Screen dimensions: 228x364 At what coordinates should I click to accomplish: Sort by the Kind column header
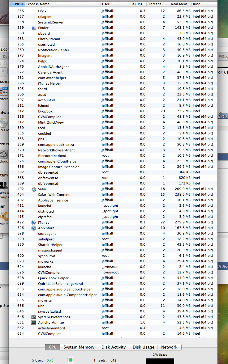tap(204, 4)
